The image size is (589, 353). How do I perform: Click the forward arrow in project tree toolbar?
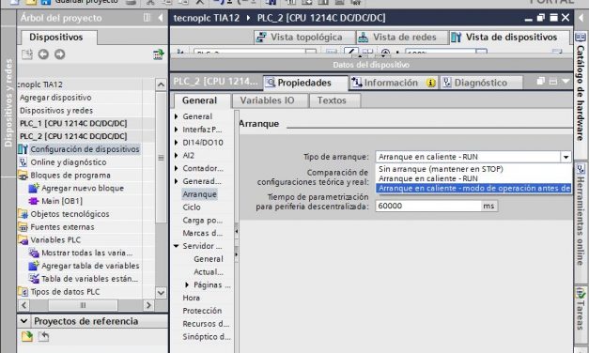tap(60, 54)
